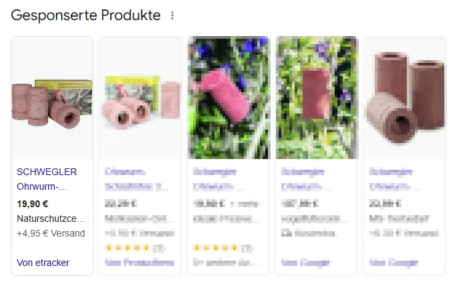Open the Von etracker link

[43, 263]
